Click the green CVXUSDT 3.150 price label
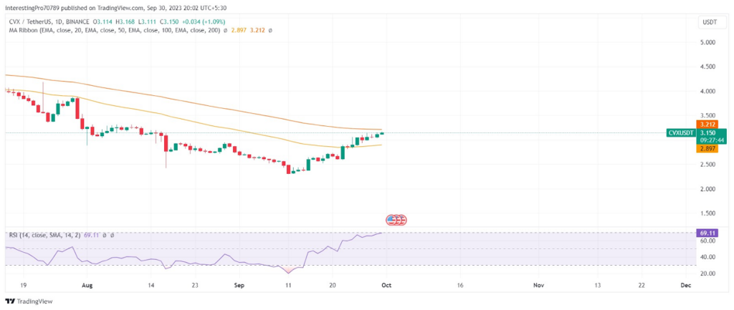The image size is (734, 310). [697, 133]
